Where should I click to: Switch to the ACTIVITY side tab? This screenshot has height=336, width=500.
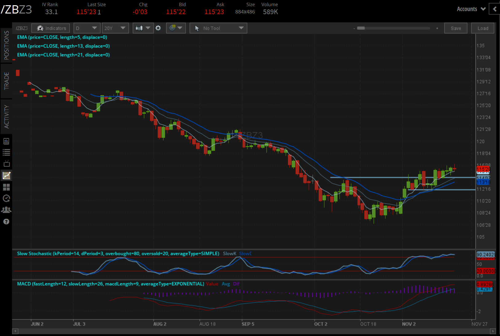[6, 117]
